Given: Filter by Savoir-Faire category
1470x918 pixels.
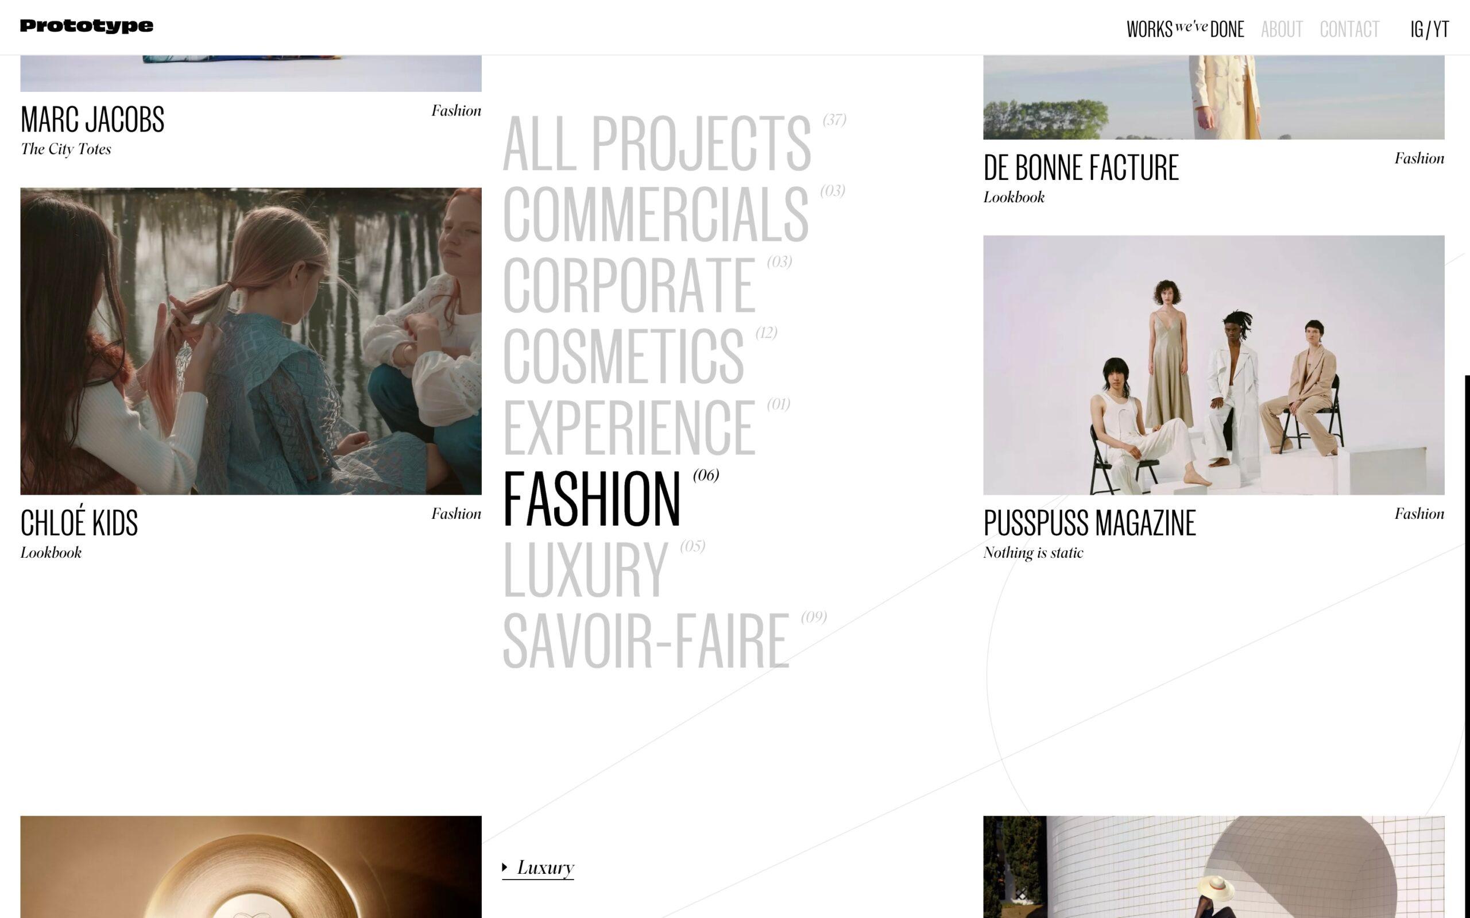Looking at the screenshot, I should pos(645,642).
